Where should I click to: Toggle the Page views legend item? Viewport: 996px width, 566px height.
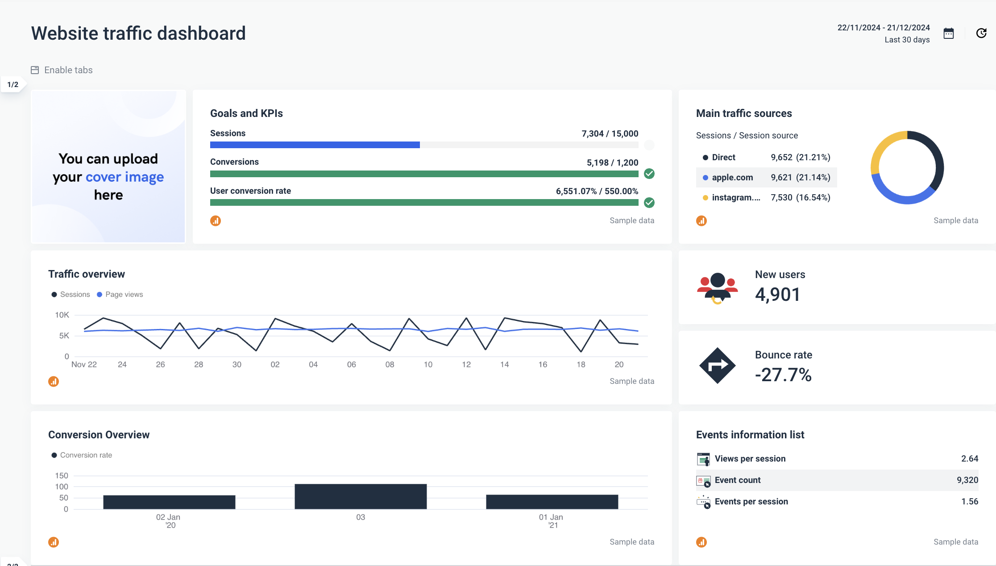[120, 295]
